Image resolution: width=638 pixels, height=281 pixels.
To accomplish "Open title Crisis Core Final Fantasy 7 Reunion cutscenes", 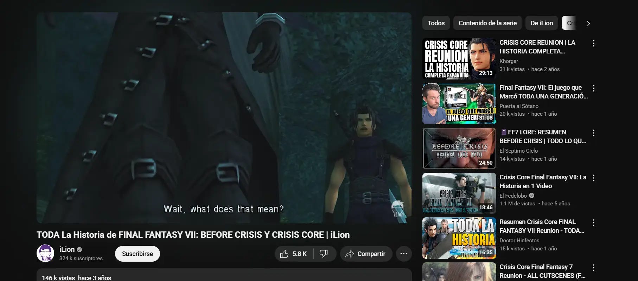I will tap(542, 271).
